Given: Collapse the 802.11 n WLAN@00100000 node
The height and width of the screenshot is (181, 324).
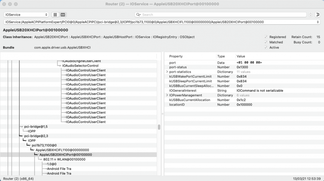Looking at the screenshot, I should tap(41, 159).
